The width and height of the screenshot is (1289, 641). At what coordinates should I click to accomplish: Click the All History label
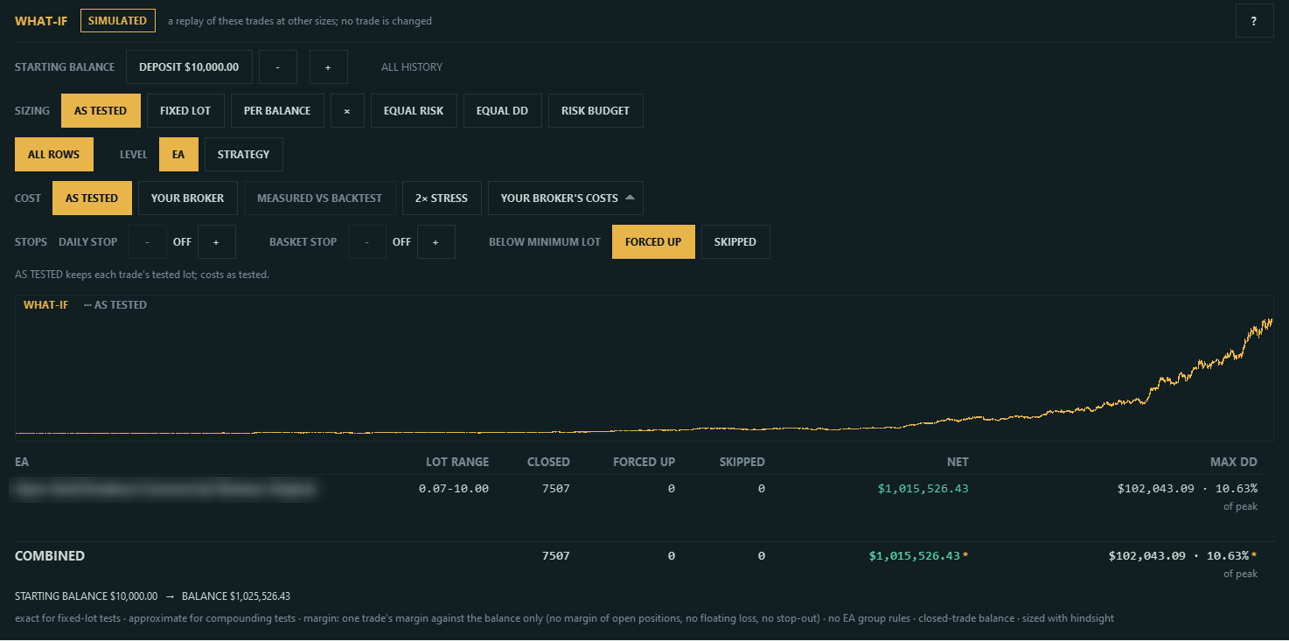click(x=412, y=67)
